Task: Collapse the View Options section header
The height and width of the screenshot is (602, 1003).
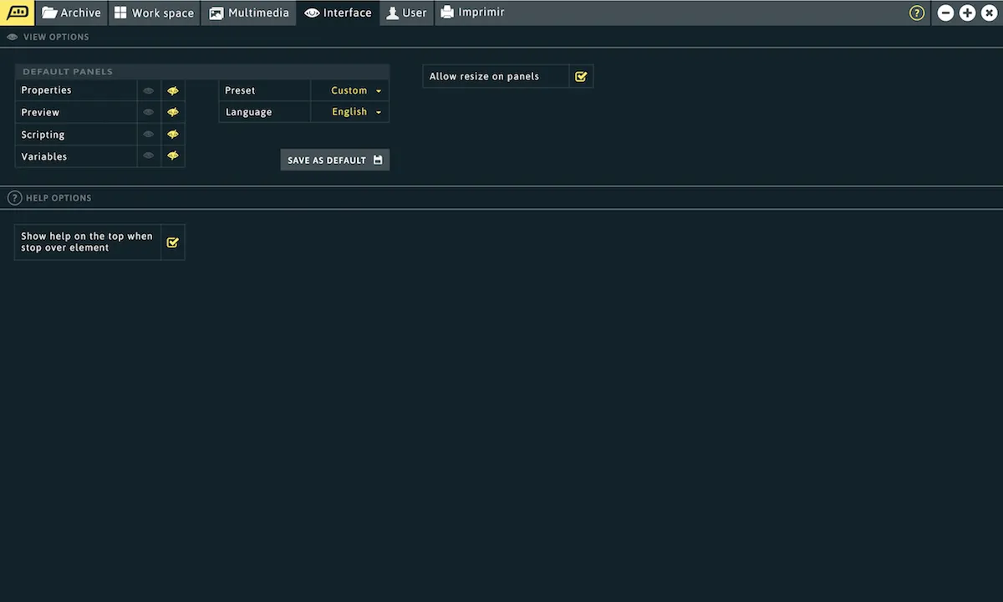Action: (x=56, y=38)
